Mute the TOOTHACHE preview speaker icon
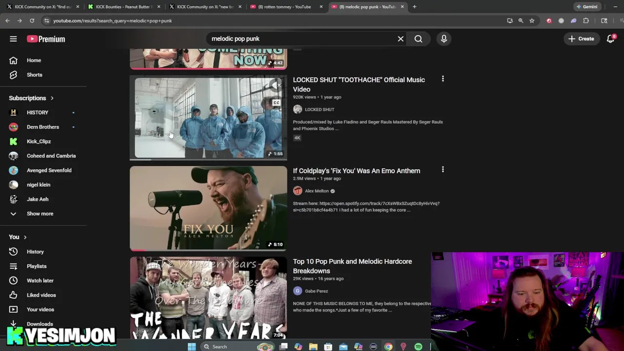 [276, 85]
